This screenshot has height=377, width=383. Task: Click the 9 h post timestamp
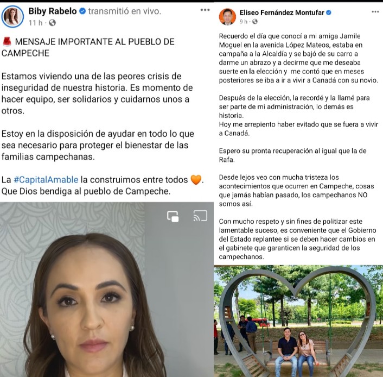(x=244, y=22)
